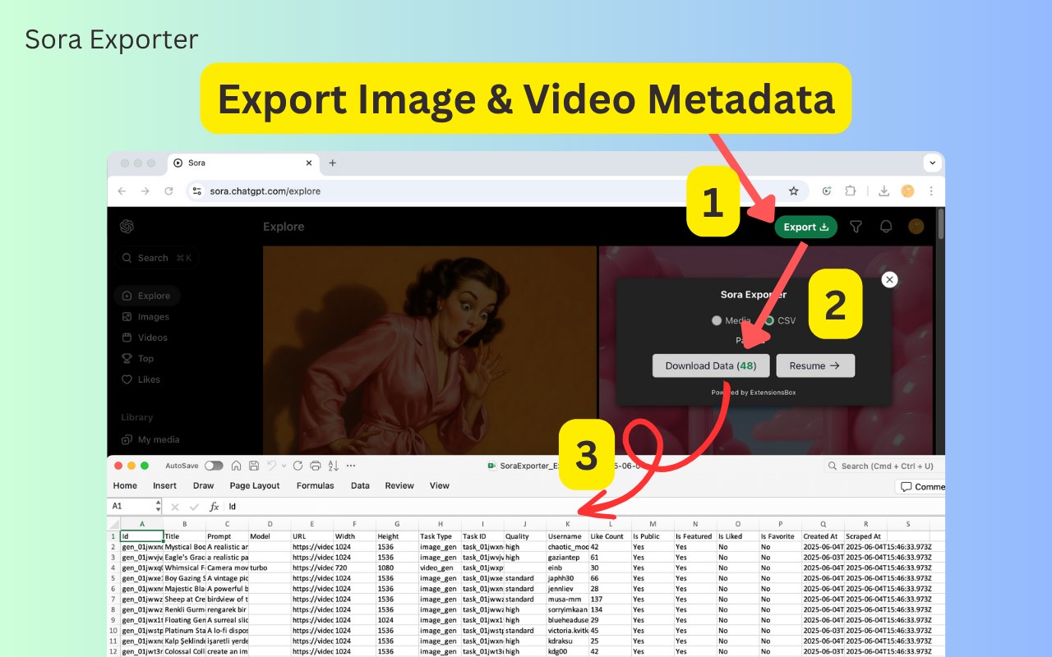Click the Excel Search box
The height and width of the screenshot is (657, 1052).
click(x=884, y=466)
